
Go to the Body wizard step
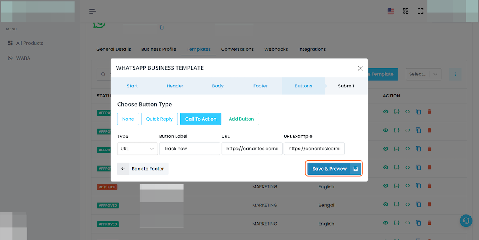coord(218,86)
